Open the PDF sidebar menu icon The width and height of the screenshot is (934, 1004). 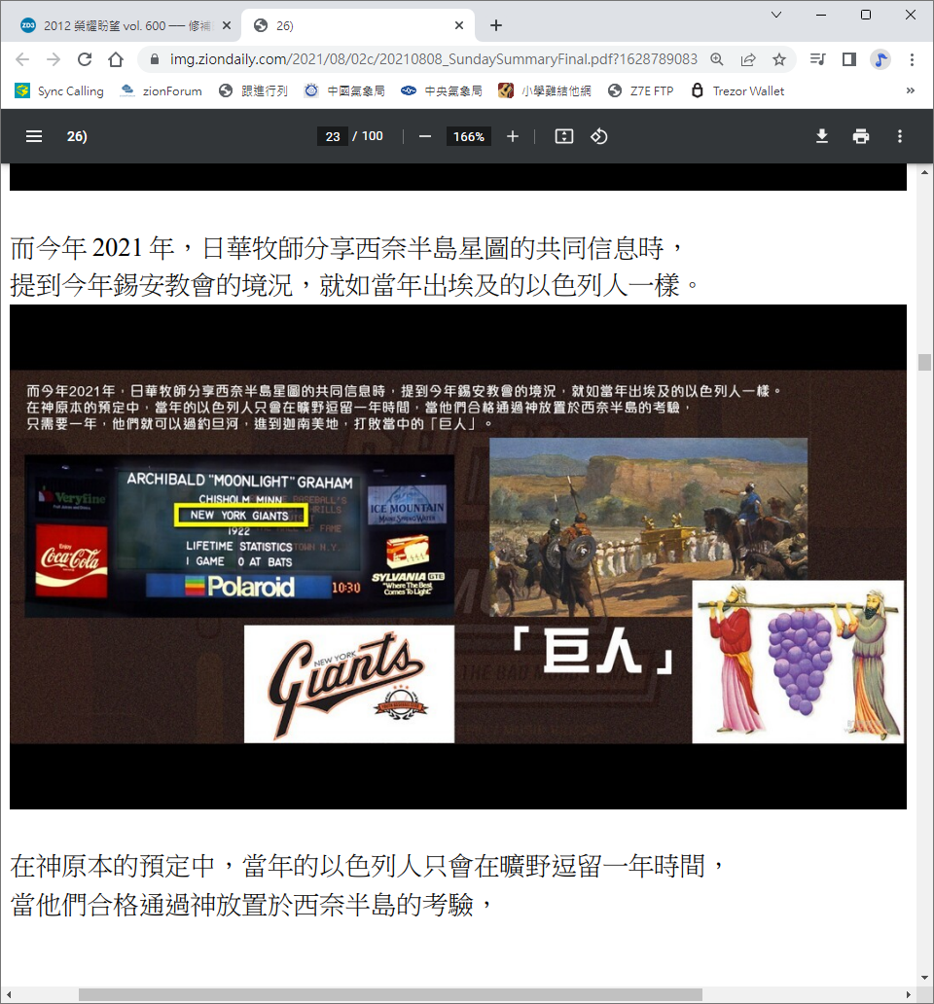(x=34, y=136)
